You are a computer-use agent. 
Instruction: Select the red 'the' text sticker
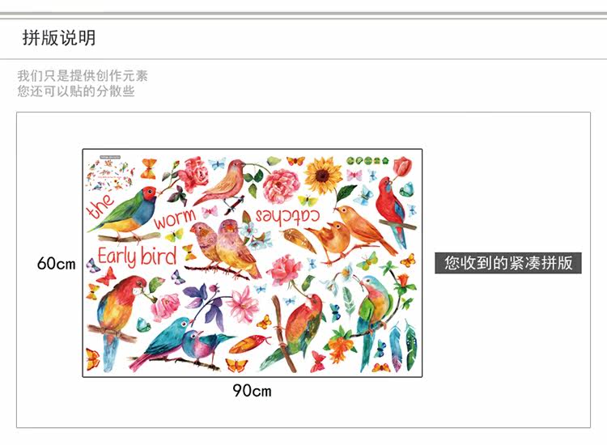100,205
